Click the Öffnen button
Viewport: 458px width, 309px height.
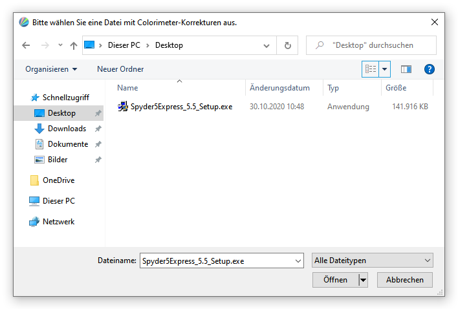click(x=335, y=280)
